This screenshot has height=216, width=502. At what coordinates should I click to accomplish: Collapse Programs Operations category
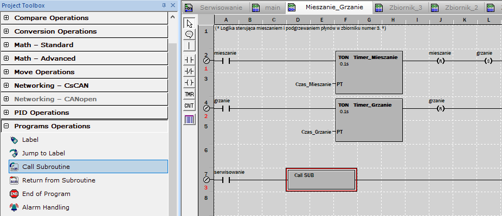(x=6, y=126)
